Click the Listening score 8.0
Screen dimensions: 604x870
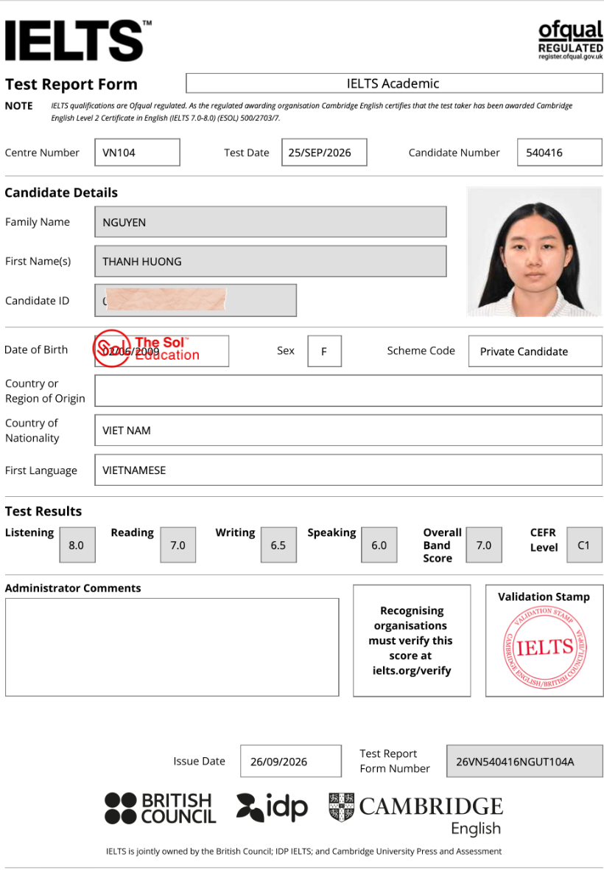click(77, 545)
